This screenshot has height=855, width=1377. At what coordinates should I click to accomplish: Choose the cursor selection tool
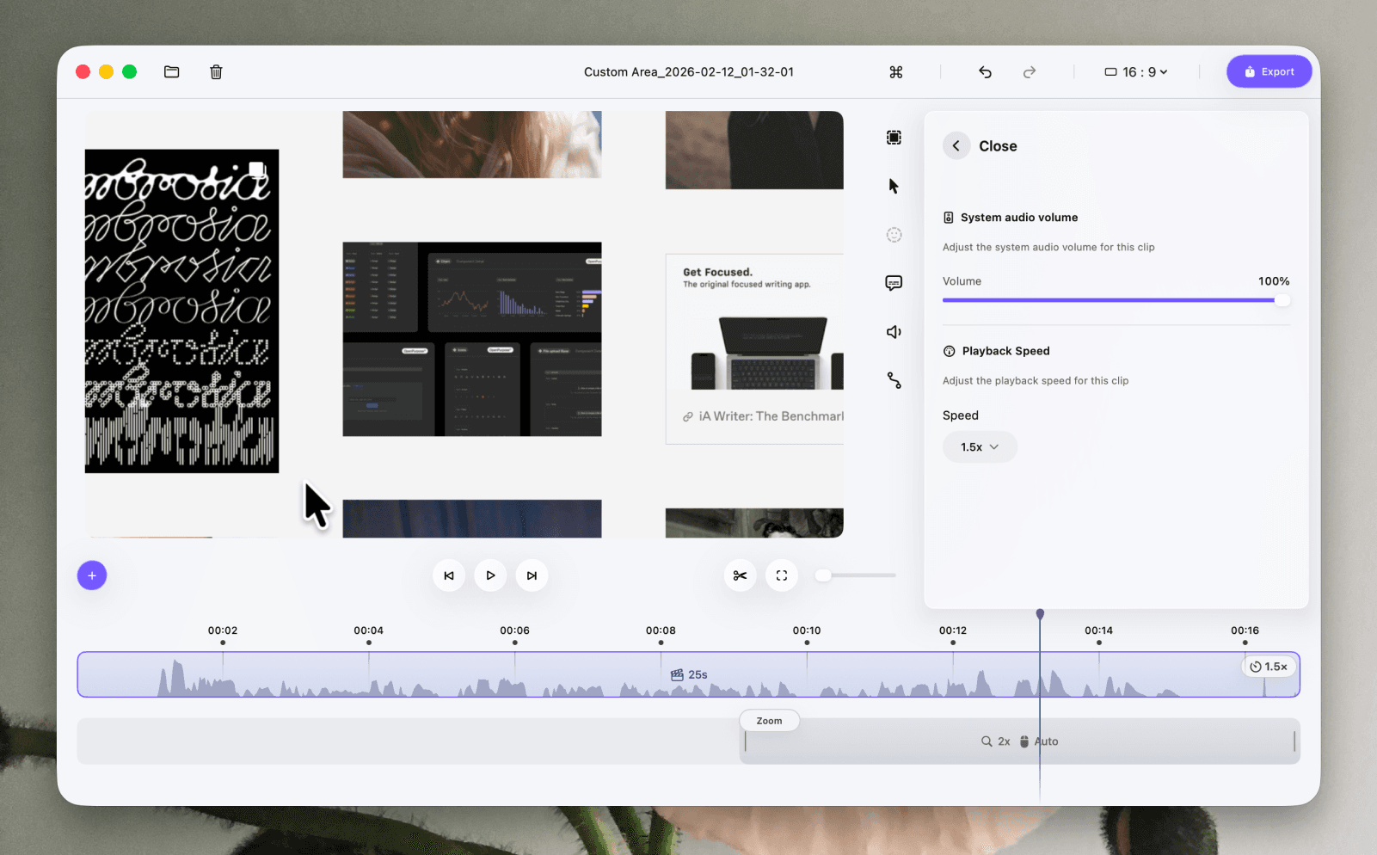(x=894, y=185)
